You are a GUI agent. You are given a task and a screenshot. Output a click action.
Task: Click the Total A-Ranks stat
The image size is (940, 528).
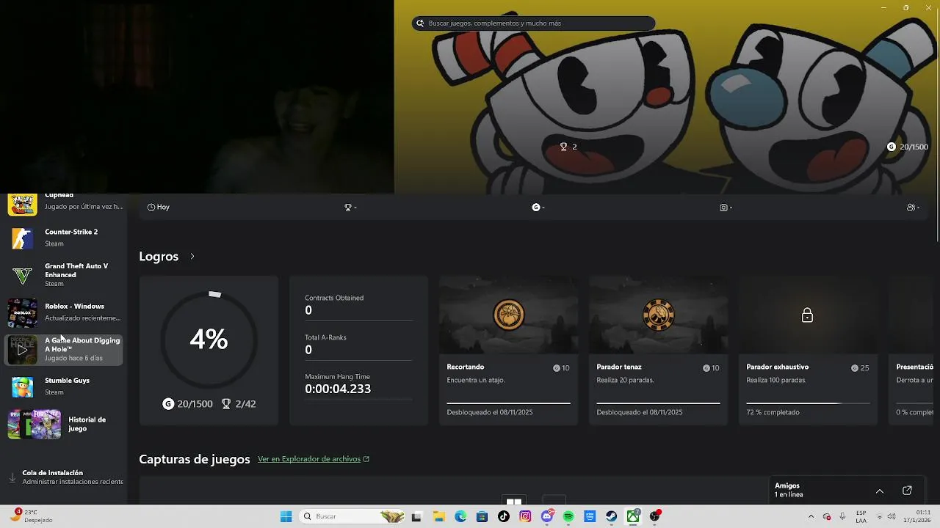click(x=358, y=344)
